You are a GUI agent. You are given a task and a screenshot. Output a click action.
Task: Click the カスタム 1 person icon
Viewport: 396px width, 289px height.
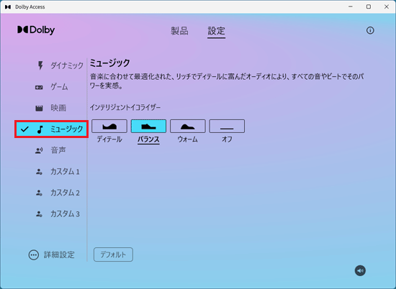click(39, 172)
